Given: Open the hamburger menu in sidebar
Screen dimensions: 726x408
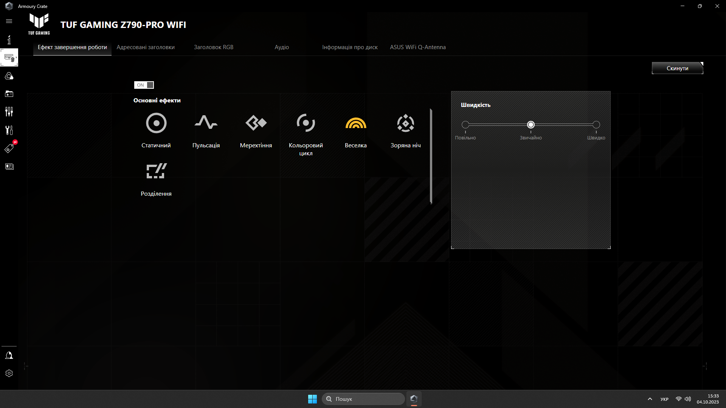Looking at the screenshot, I should [x=9, y=21].
